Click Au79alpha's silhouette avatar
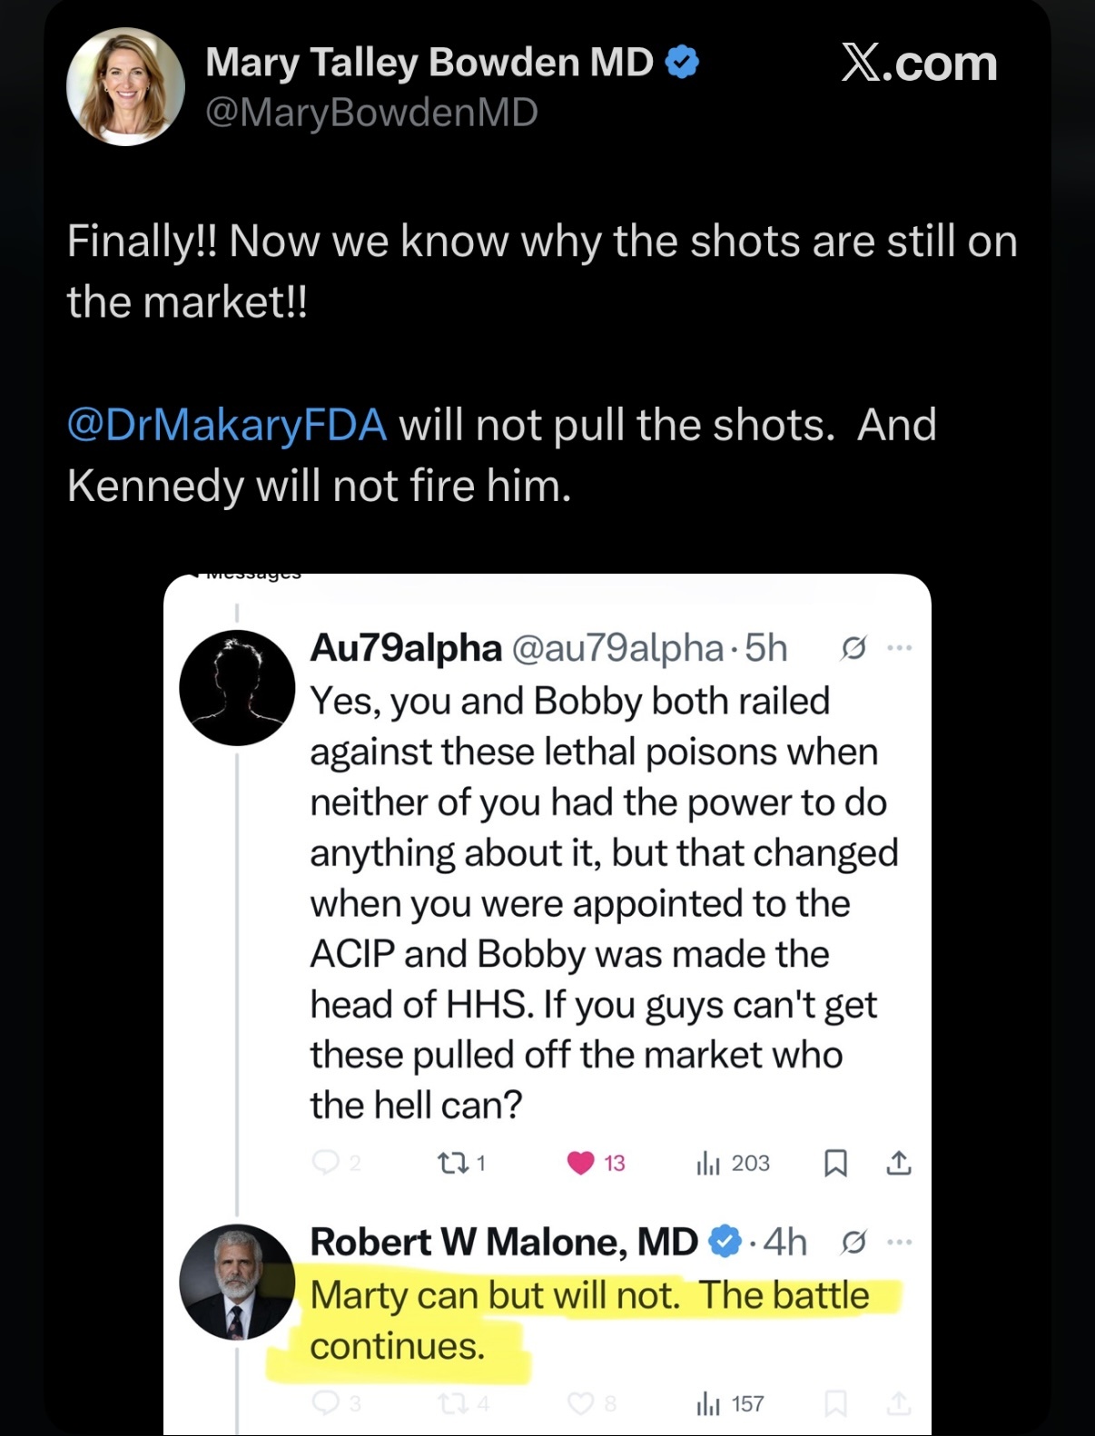The image size is (1095, 1436). click(237, 687)
